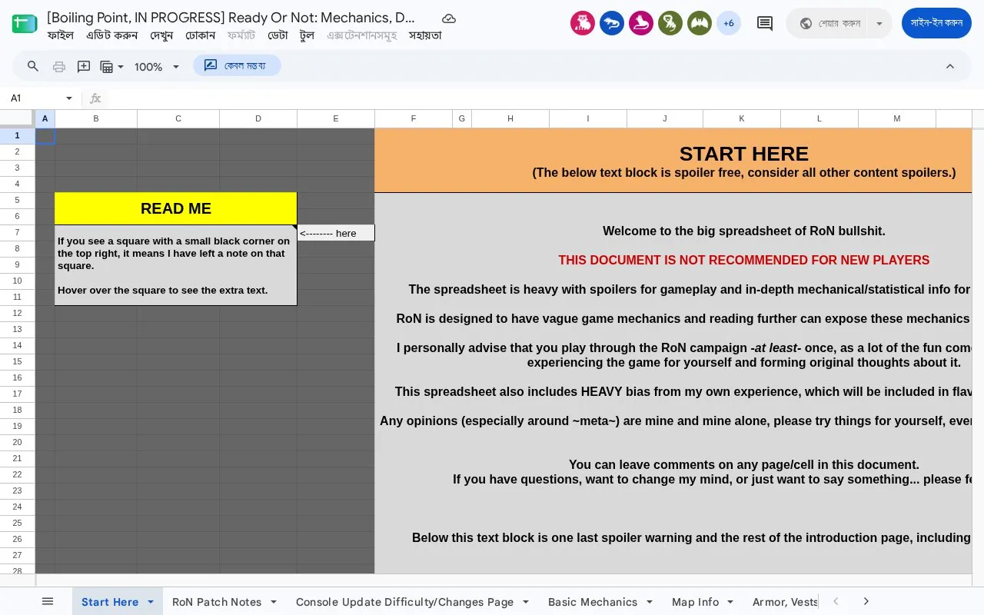The height and width of the screenshot is (615, 984).
Task: Open the Start Here tab dropdown arrow
Action: coord(151,602)
